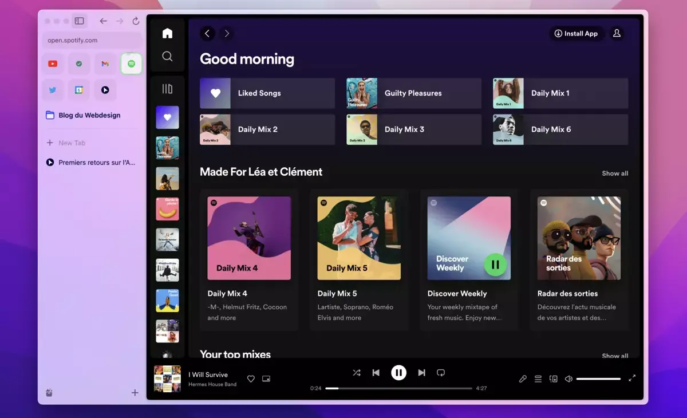Open the pinned Gmail tab
The height and width of the screenshot is (418, 687).
(x=105, y=64)
